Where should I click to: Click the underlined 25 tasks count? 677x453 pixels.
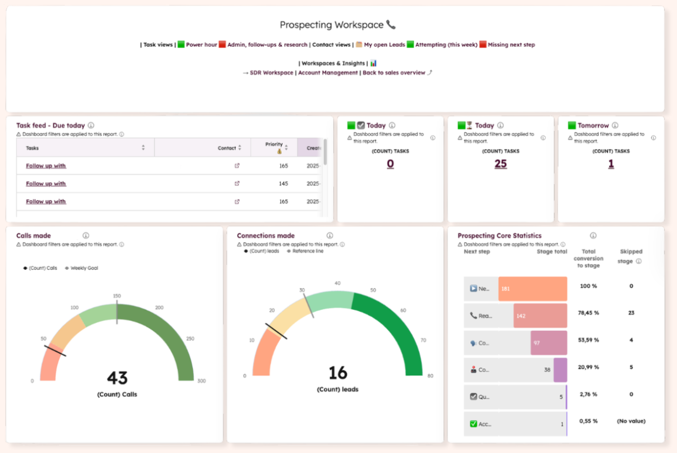[501, 164]
